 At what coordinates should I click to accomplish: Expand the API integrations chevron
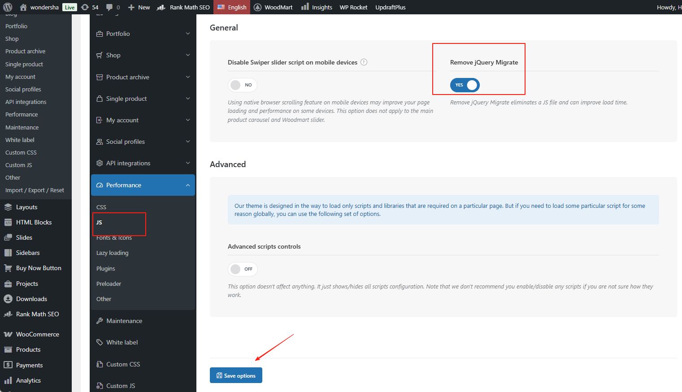pyautogui.click(x=188, y=163)
